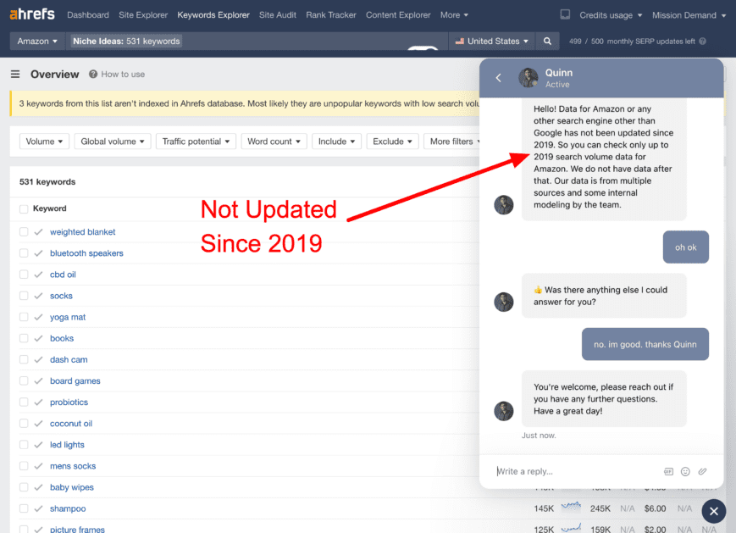Expand the Global volume filter dropdown
Viewport: 736px width, 533px height.
tap(112, 142)
